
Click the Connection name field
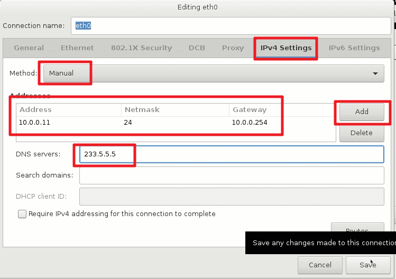point(231,26)
